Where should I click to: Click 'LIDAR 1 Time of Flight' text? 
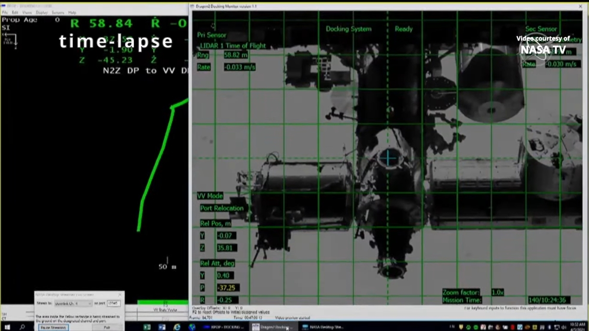(233, 46)
